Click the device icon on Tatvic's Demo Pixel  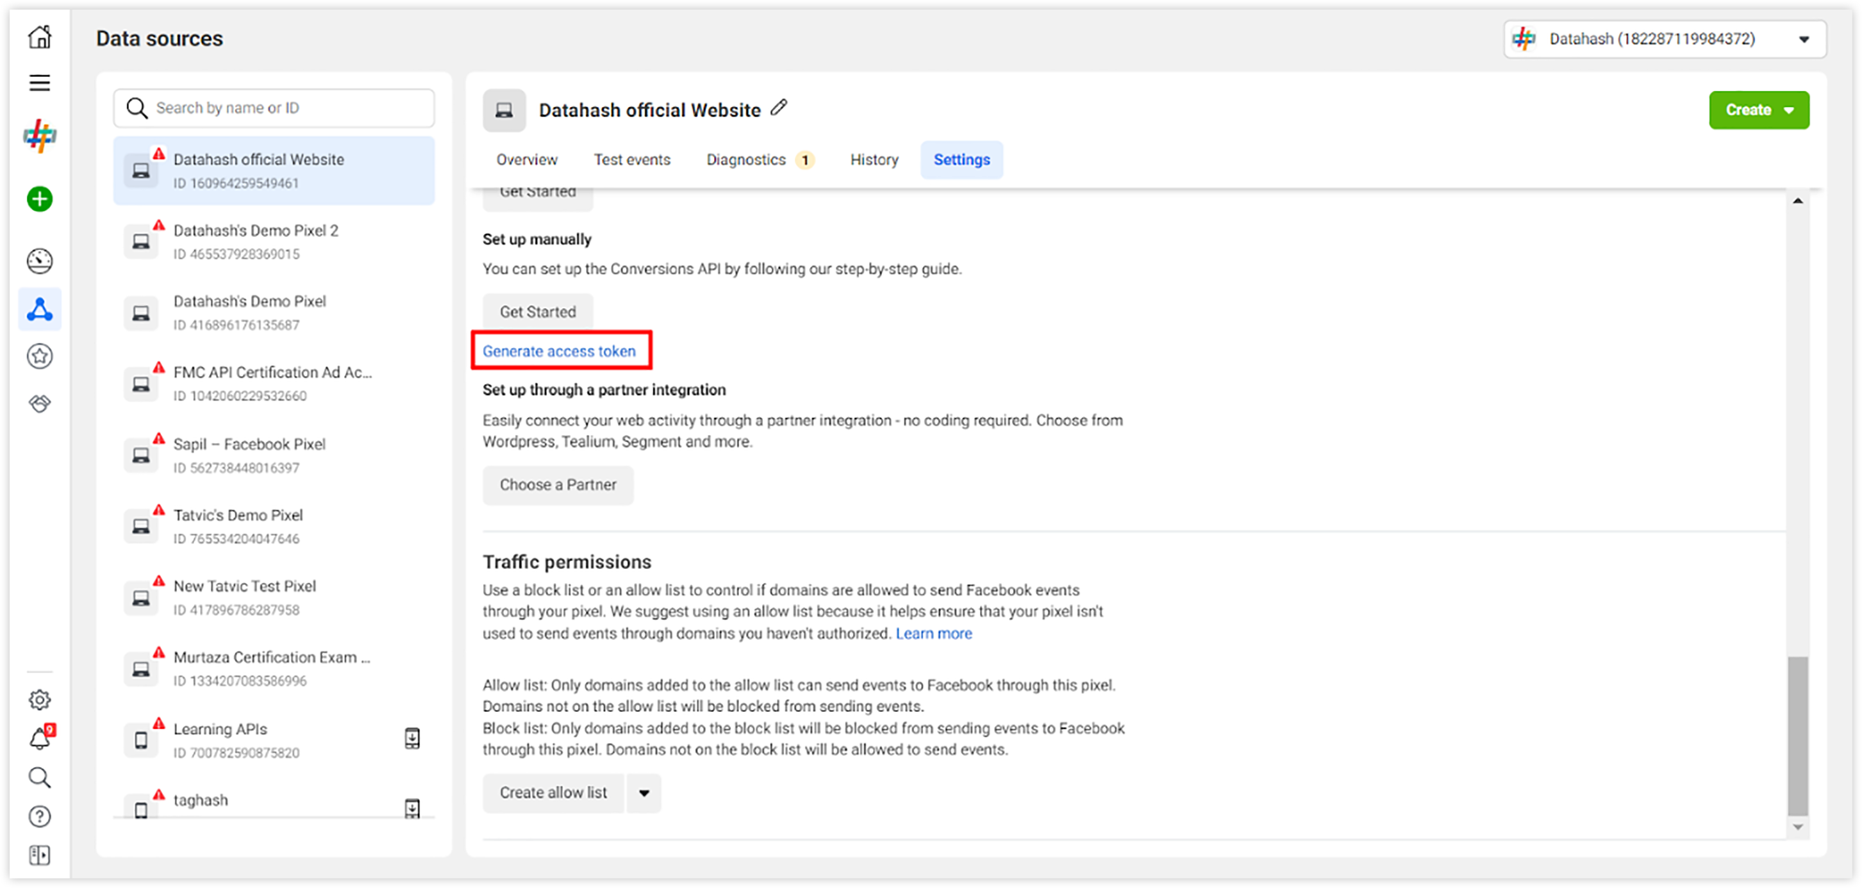click(x=141, y=526)
